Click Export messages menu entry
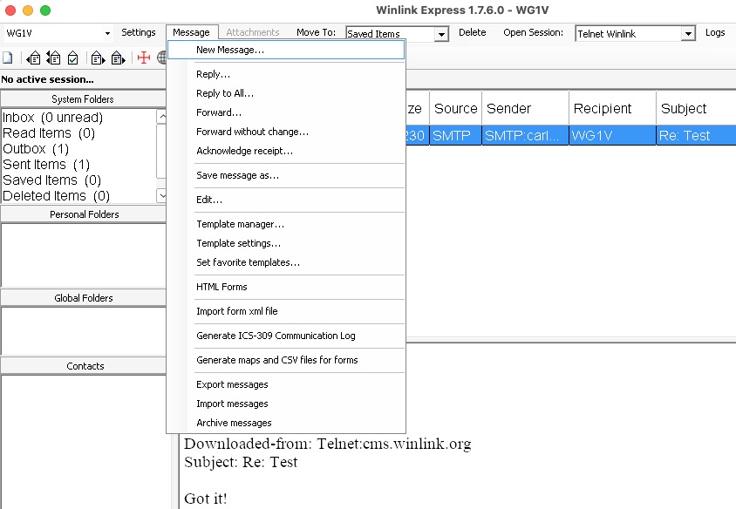The image size is (736, 509). pos(232,384)
